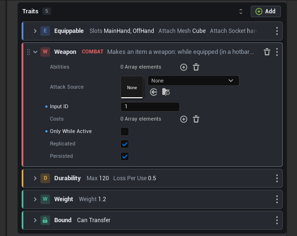Delete the Weapon trait
The width and height of the screenshot is (297, 236).
(x=267, y=52)
